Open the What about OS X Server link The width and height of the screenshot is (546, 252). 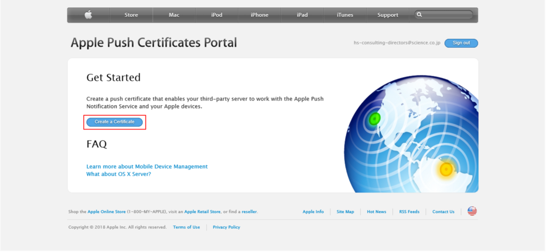point(118,174)
